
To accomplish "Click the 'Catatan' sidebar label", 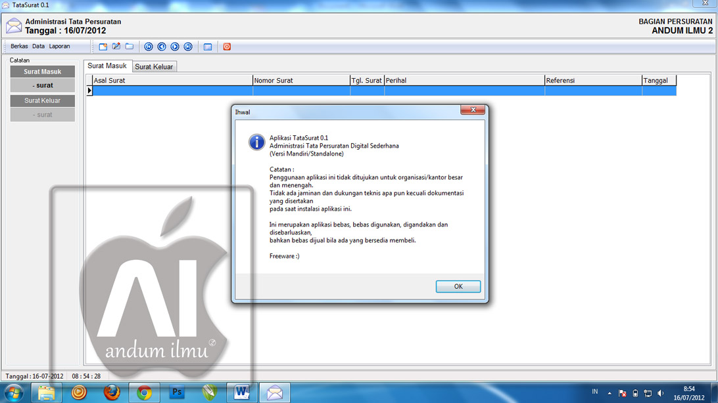I will [20, 60].
